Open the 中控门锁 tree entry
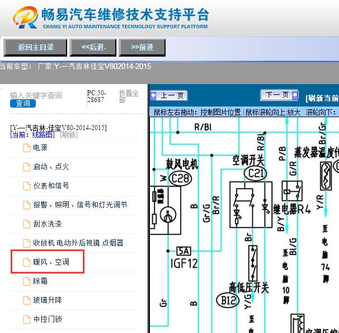This screenshot has height=333, width=339. click(x=48, y=320)
